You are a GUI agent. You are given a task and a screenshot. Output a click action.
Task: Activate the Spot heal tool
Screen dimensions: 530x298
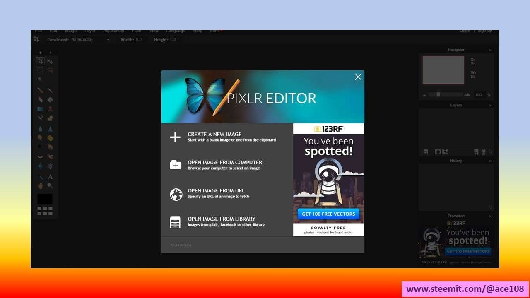point(50,156)
